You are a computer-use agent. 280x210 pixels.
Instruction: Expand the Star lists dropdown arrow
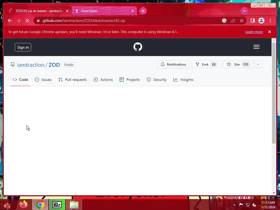(x=258, y=64)
